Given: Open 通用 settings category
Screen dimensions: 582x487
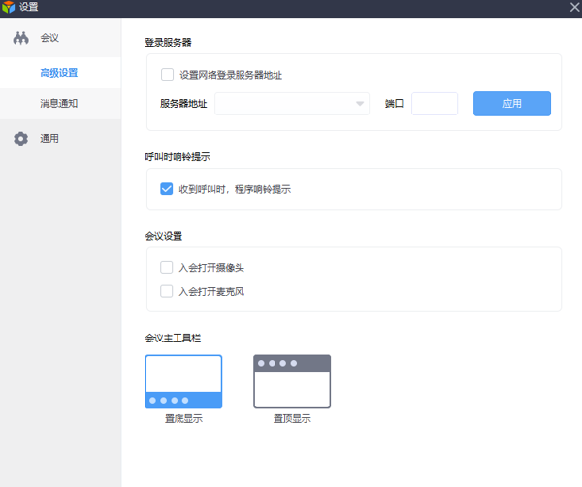Looking at the screenshot, I should 49,139.
